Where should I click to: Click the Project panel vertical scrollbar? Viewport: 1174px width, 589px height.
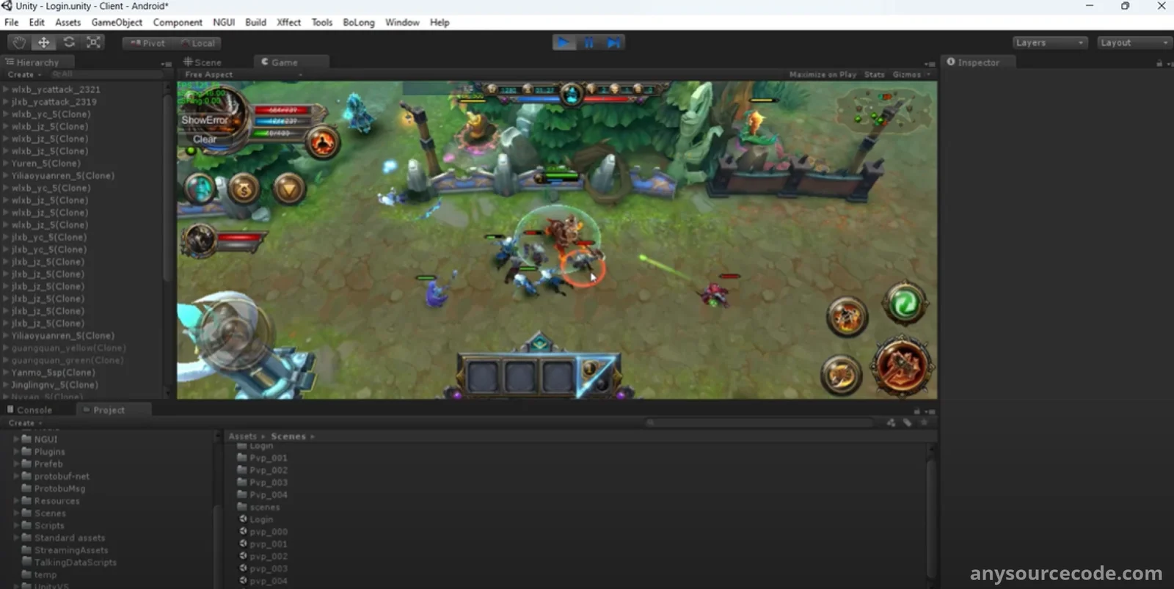(x=932, y=513)
